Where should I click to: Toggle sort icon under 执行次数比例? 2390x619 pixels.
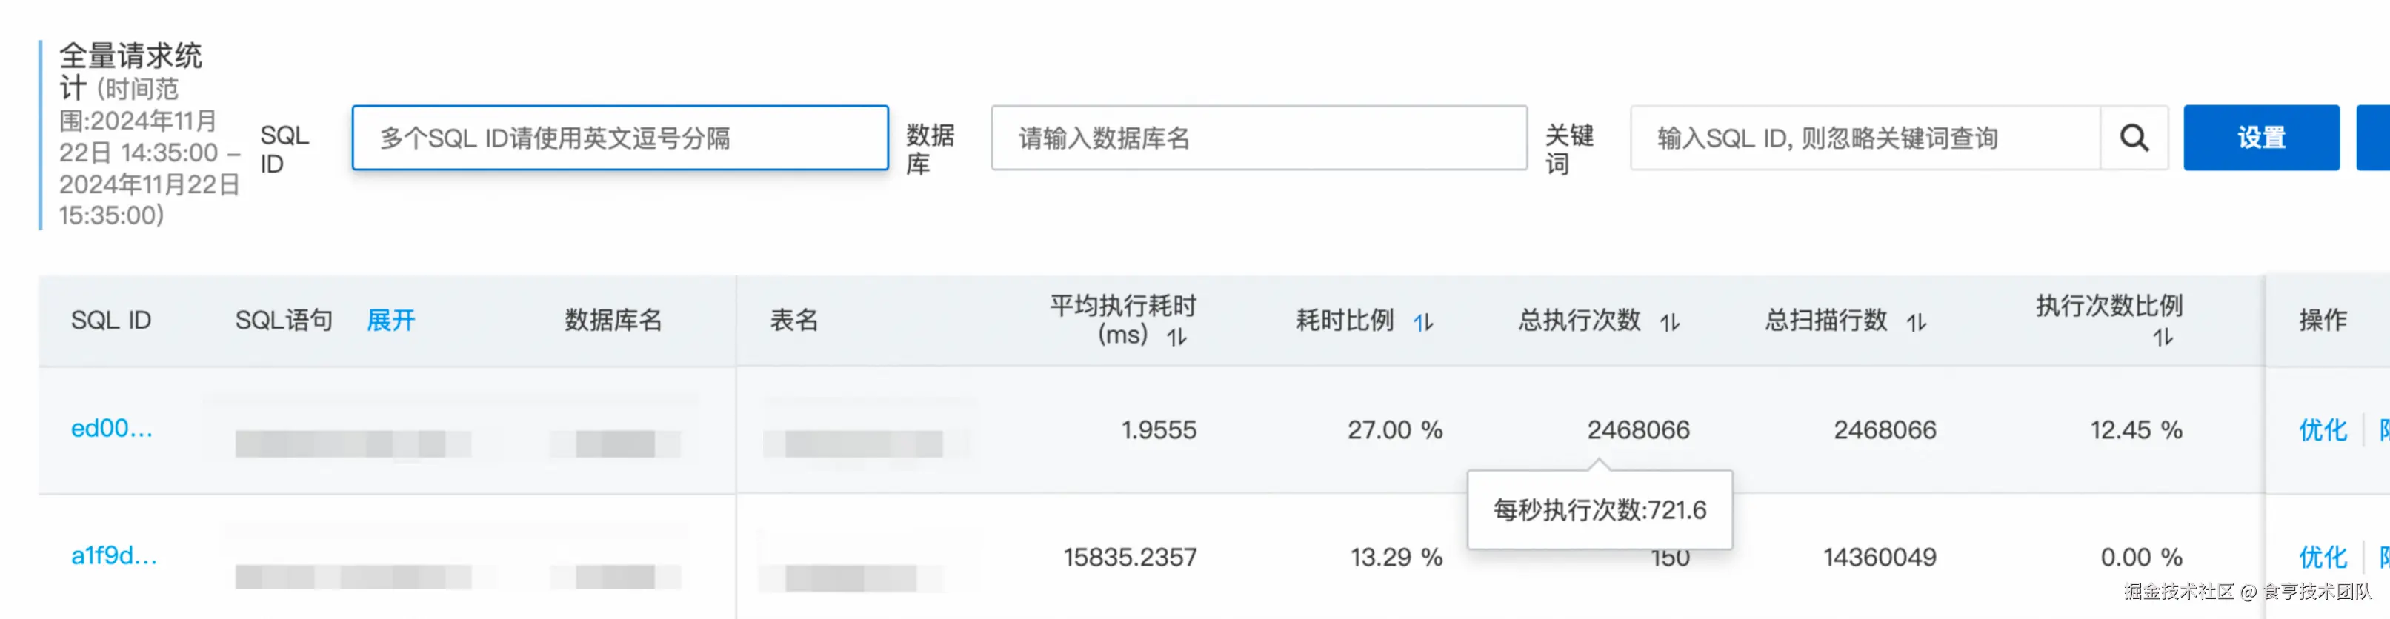[2163, 338]
